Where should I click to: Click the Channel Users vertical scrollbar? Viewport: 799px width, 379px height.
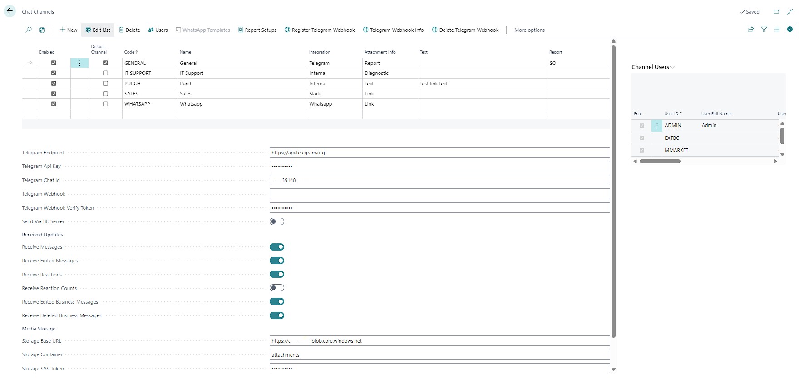[782, 136]
